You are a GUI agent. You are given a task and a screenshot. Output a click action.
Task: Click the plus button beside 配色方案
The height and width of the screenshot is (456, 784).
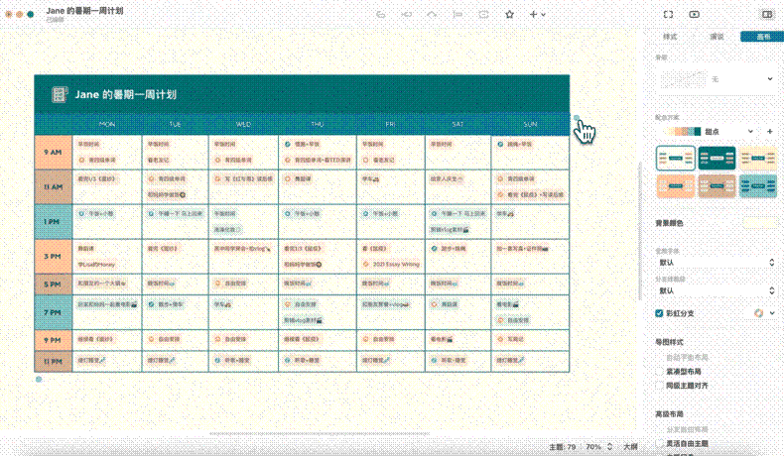pos(770,131)
